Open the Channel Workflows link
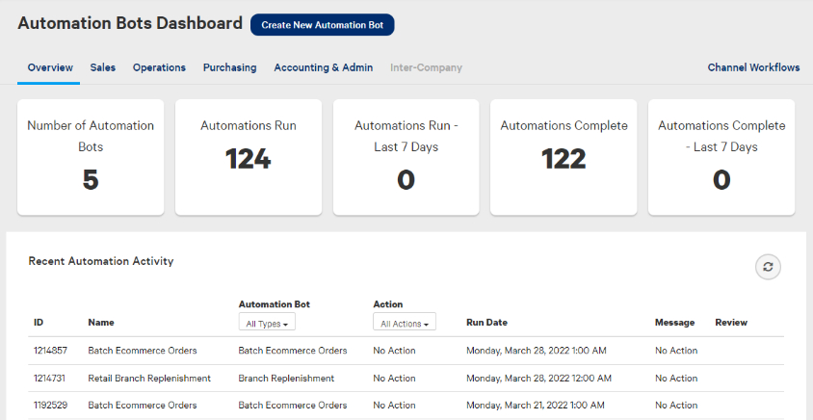813x420 pixels. click(753, 68)
